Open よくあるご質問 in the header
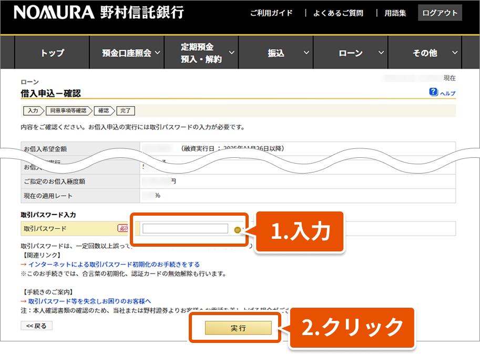The width and height of the screenshot is (480, 354). coord(338,13)
